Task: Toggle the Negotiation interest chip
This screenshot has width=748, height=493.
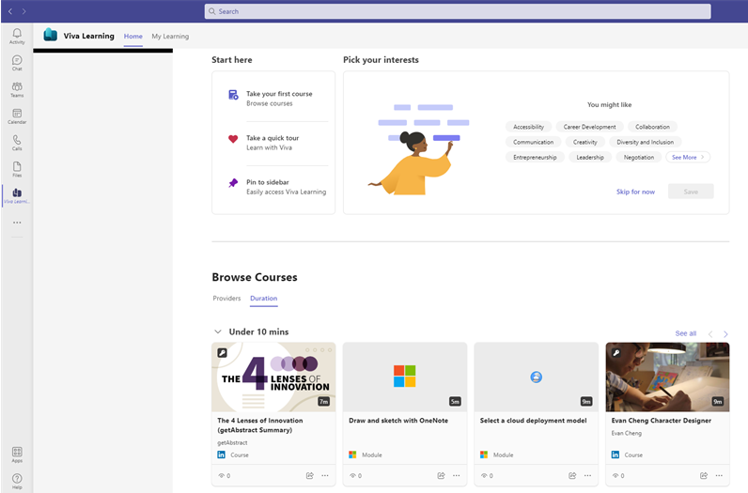Action: click(x=639, y=158)
